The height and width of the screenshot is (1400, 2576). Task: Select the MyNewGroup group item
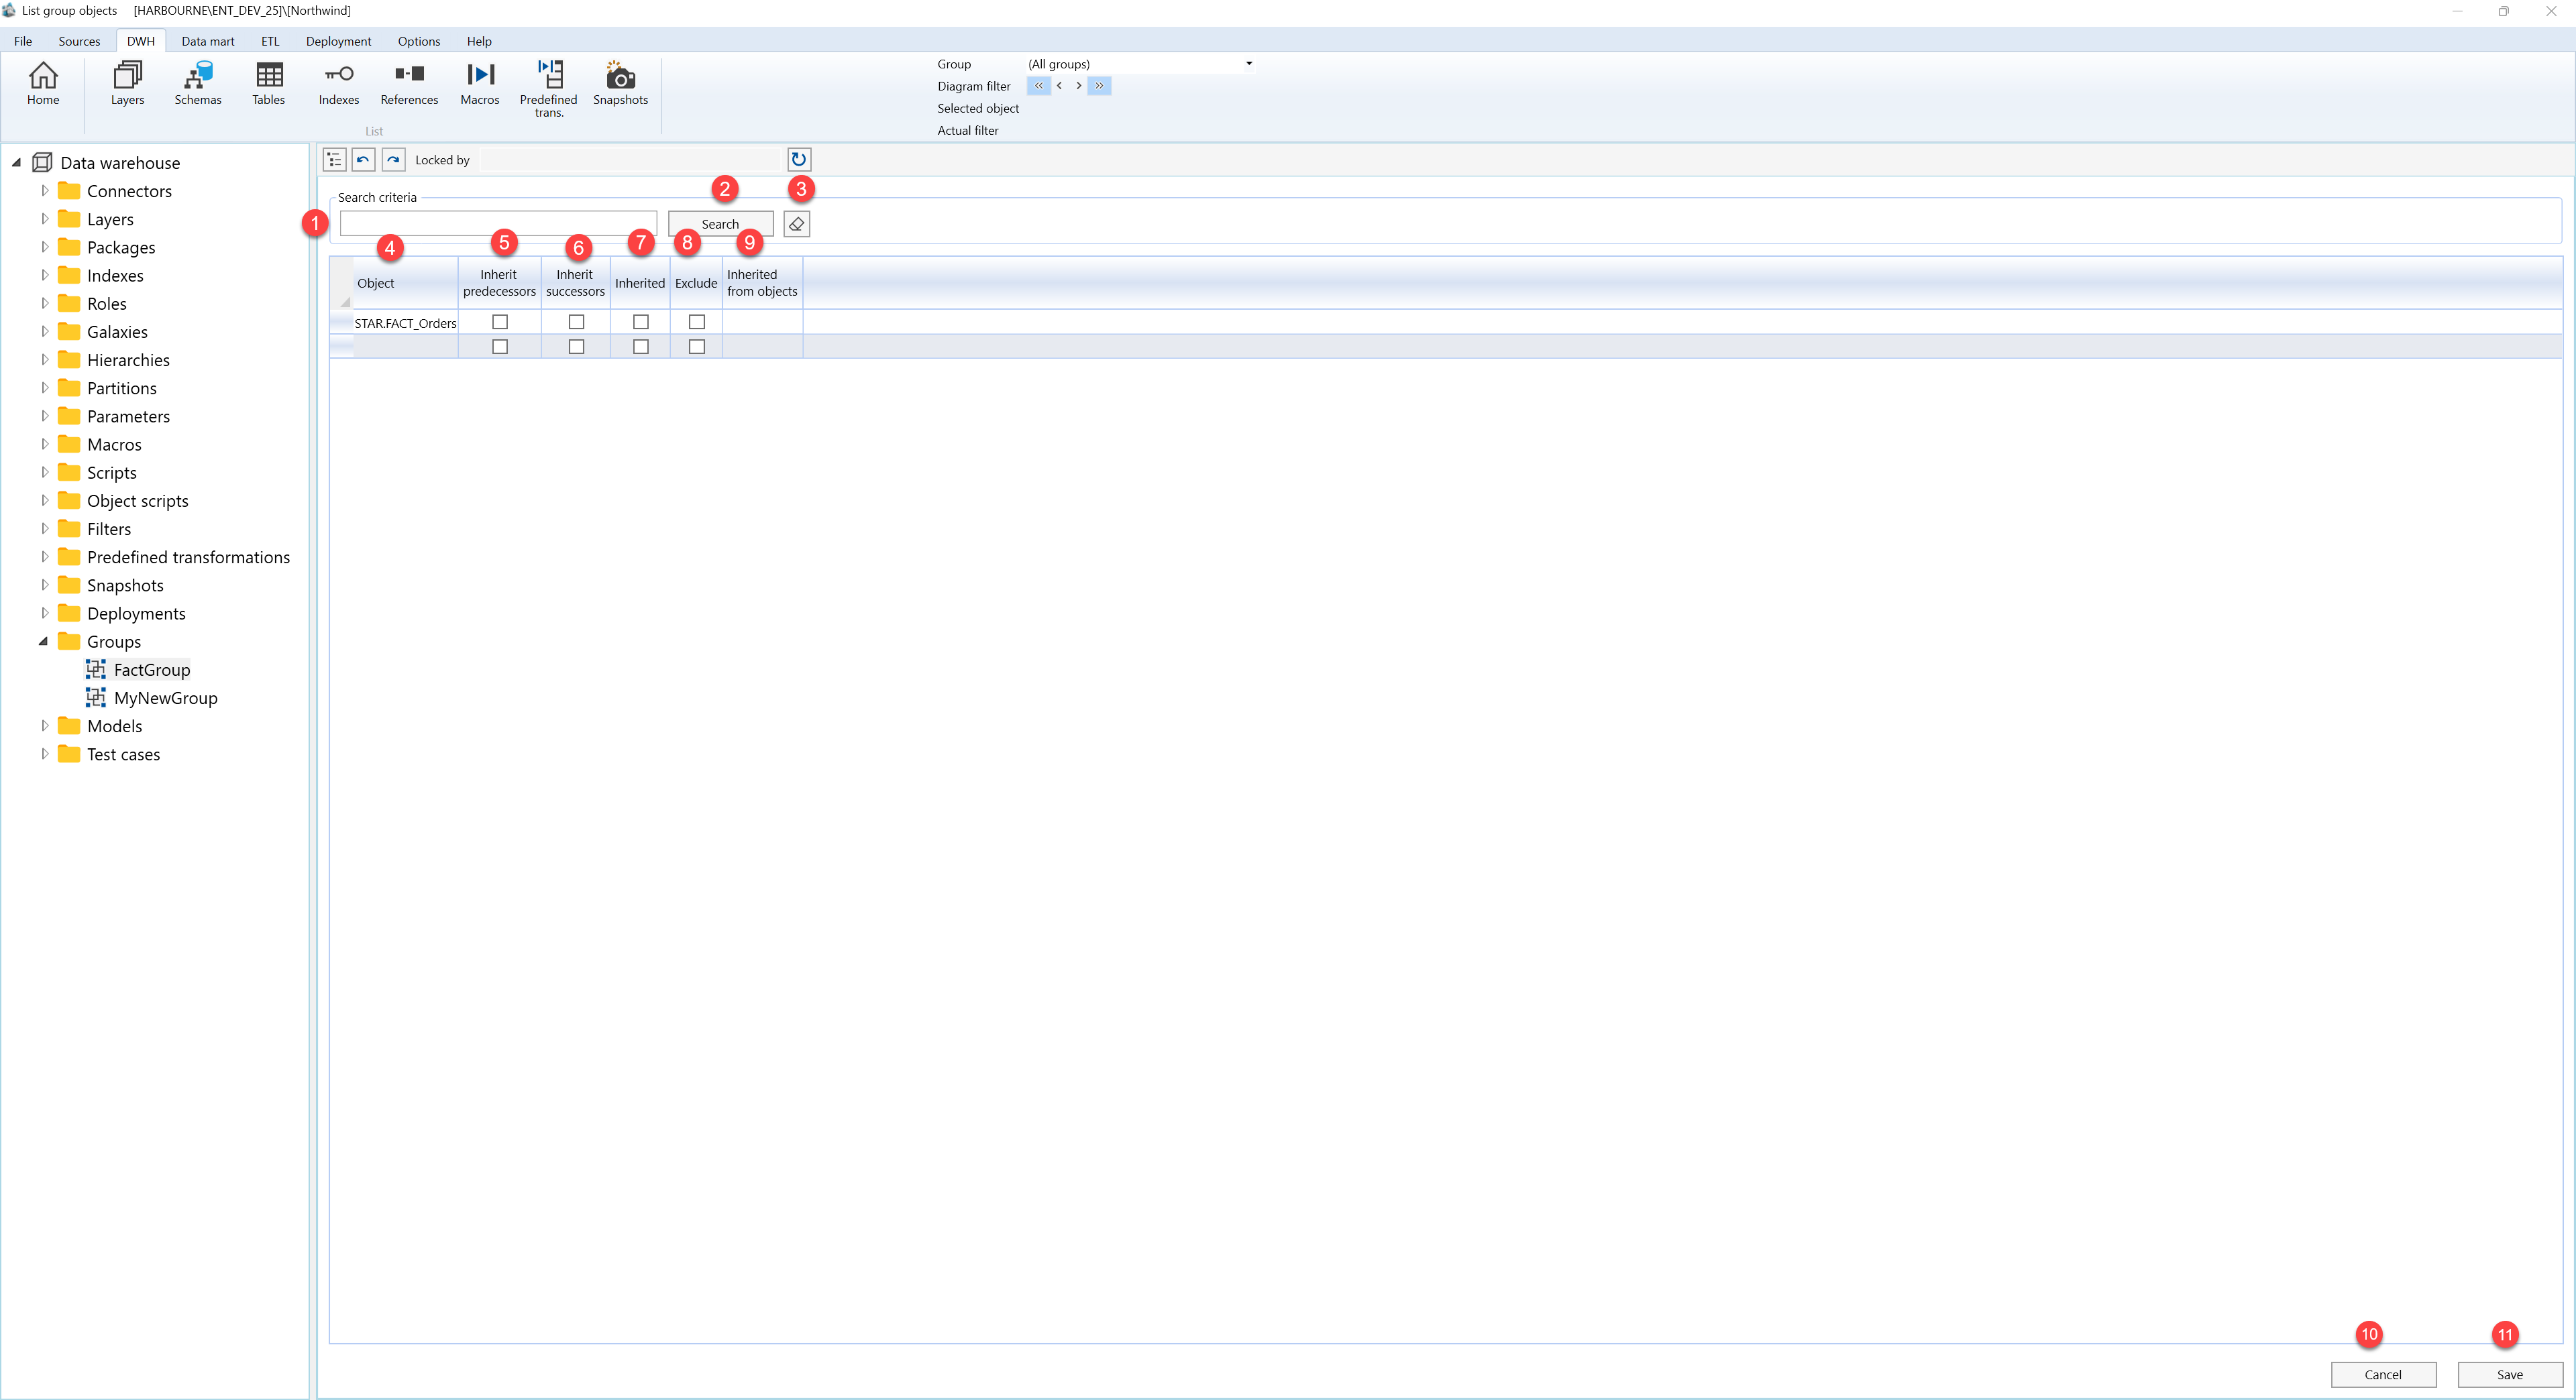pos(165,697)
